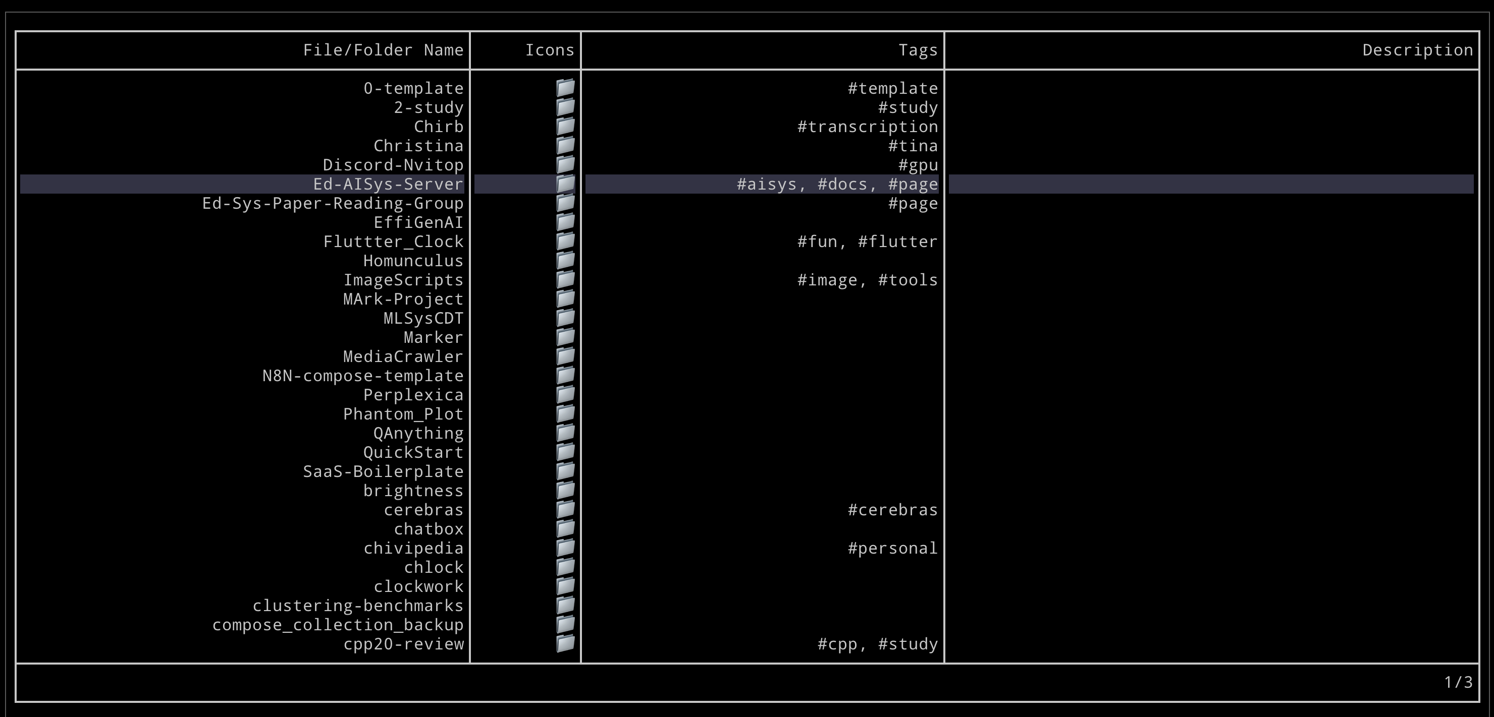Click the folder icon for cerebras
The image size is (1494, 717).
(x=565, y=510)
